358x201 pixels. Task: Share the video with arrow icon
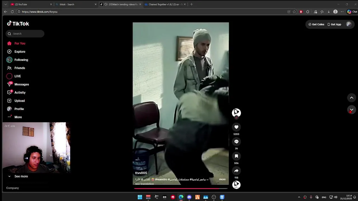pyautogui.click(x=236, y=171)
